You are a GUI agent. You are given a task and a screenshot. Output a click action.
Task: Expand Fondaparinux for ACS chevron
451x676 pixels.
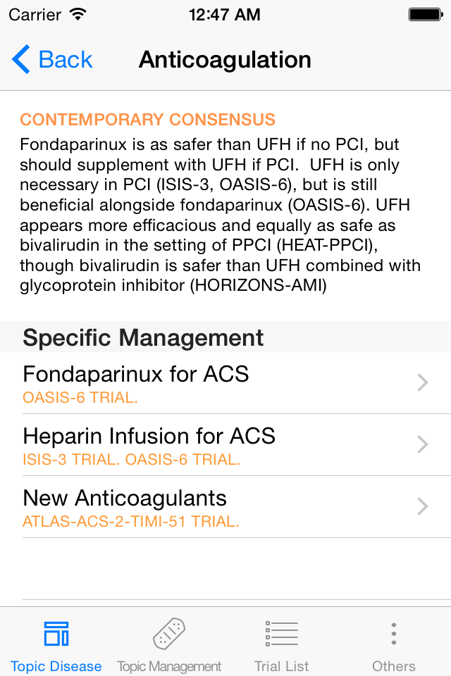[x=423, y=382]
